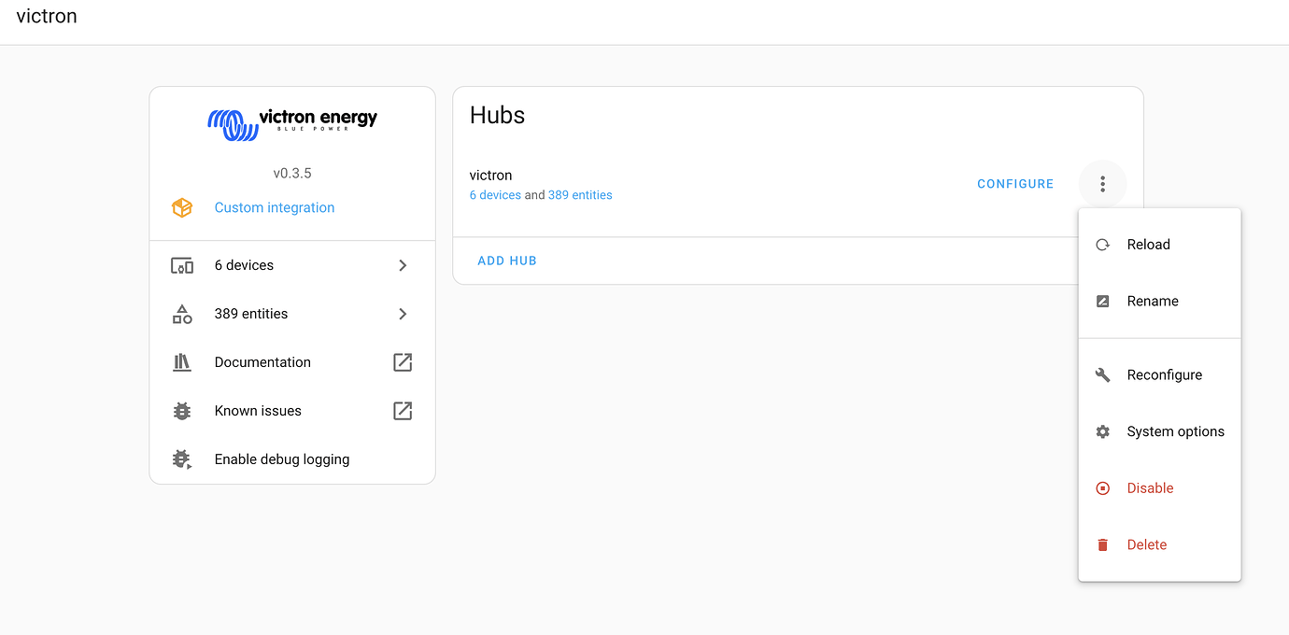Viewport: 1289px width, 635px height.
Task: Select Disable from the context menu
Action: point(1150,487)
